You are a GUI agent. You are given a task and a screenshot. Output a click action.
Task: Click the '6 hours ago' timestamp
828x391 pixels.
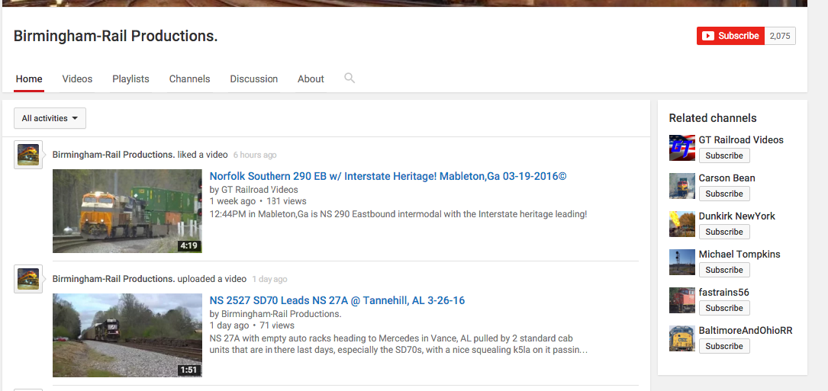coord(255,155)
